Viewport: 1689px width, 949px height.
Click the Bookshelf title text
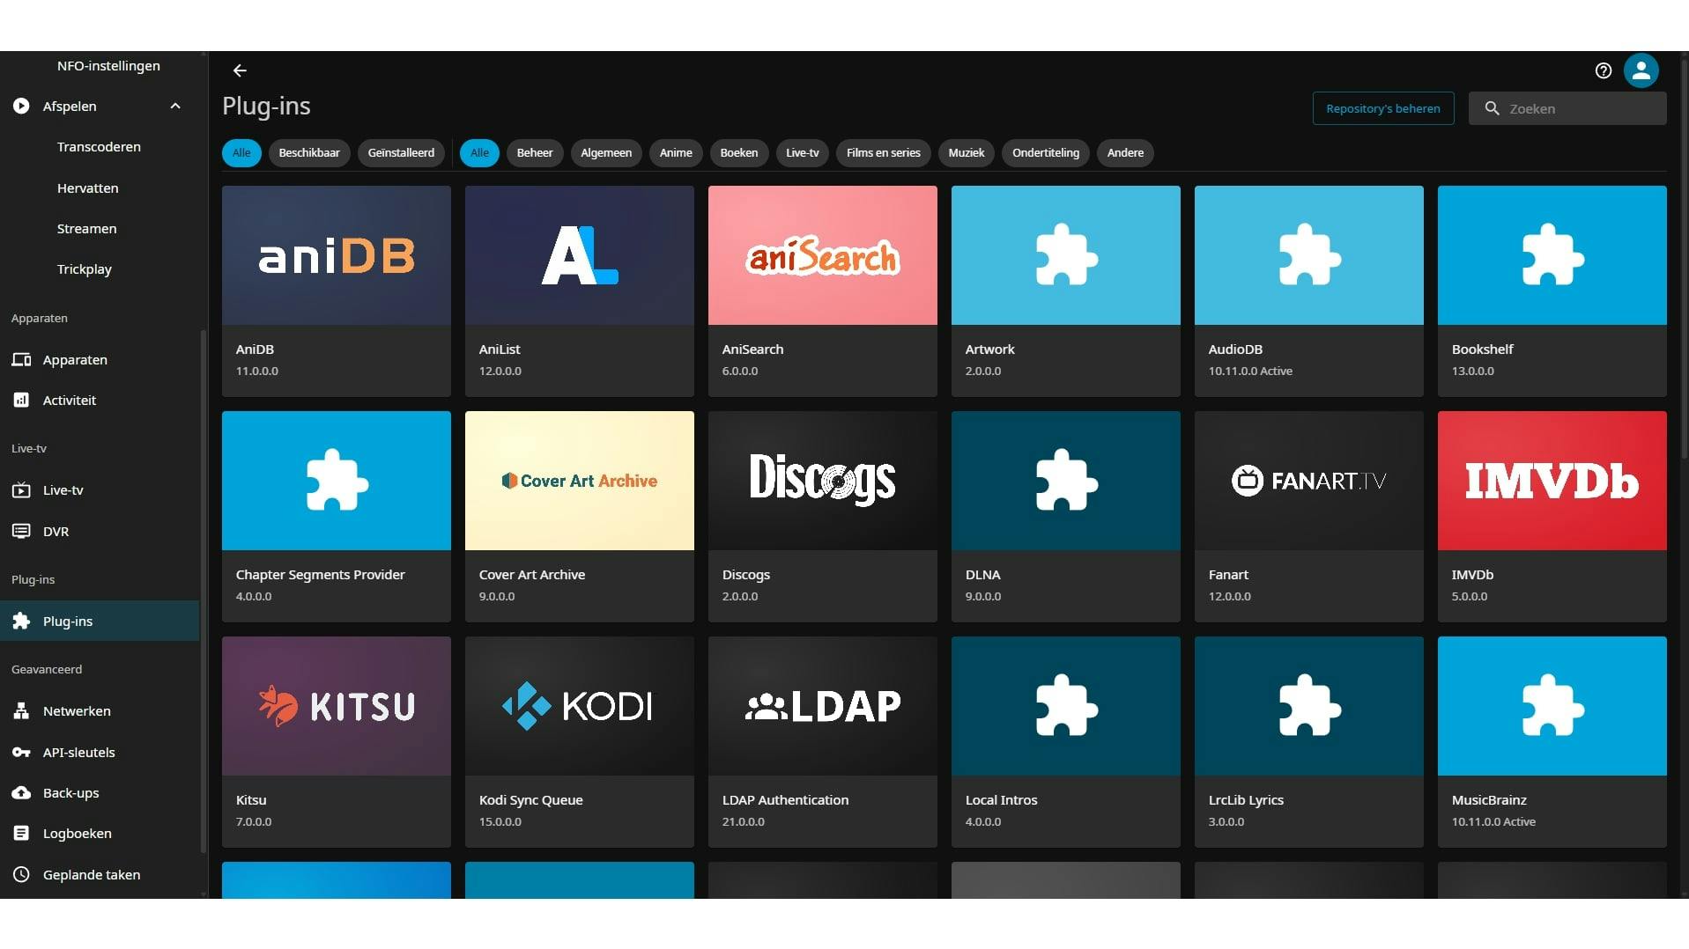coord(1482,349)
